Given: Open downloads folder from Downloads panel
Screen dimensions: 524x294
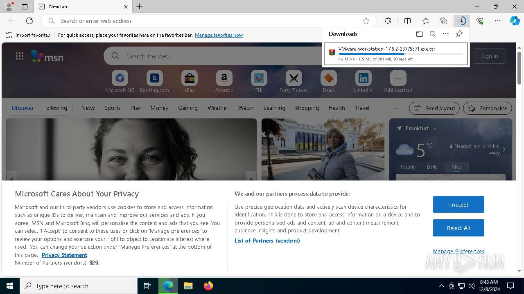Looking at the screenshot, I should (419, 34).
